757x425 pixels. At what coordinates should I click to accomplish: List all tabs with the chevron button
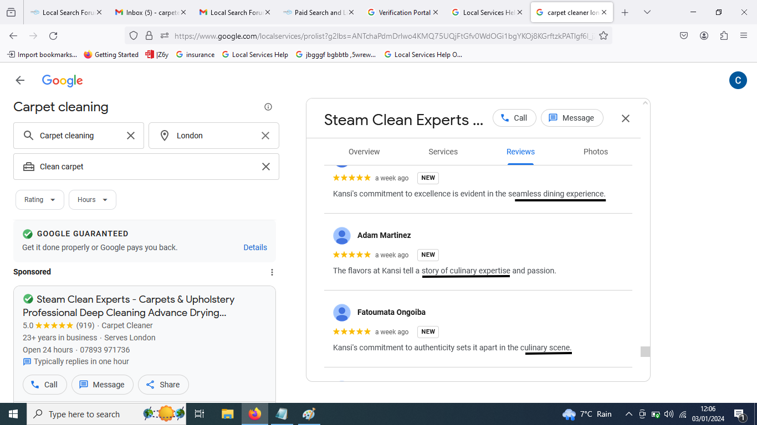pyautogui.click(x=647, y=12)
